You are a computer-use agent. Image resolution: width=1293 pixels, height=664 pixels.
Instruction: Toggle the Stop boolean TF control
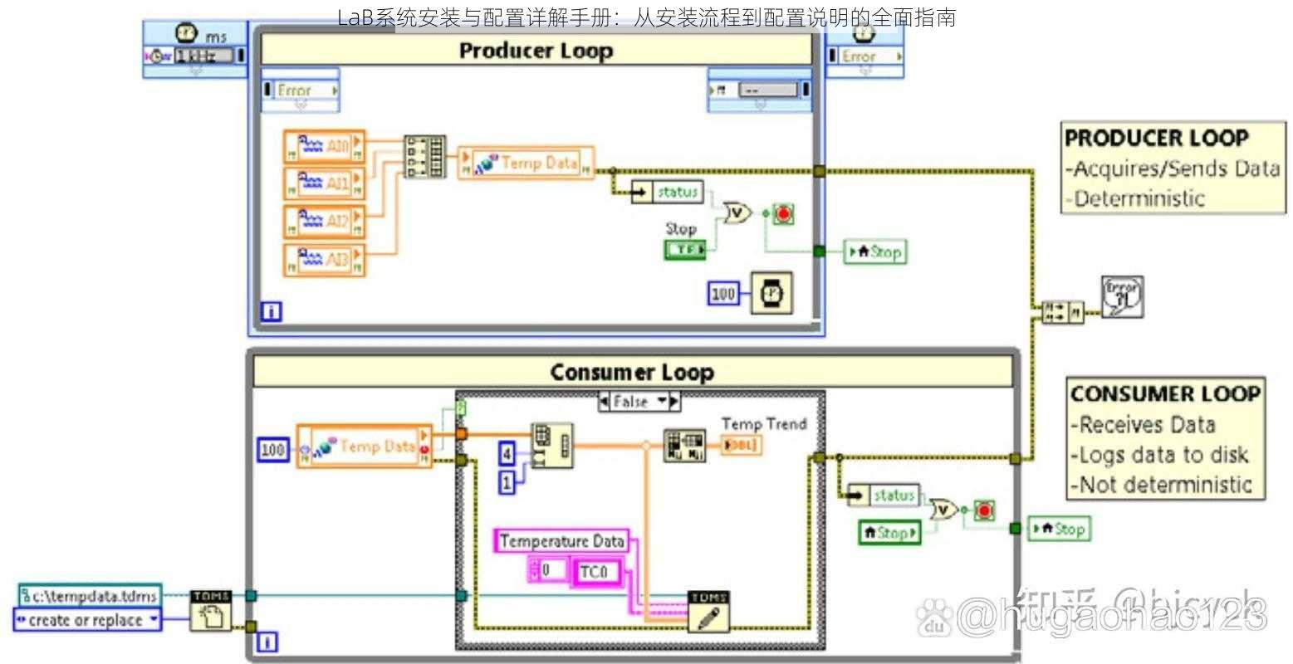[x=686, y=249]
